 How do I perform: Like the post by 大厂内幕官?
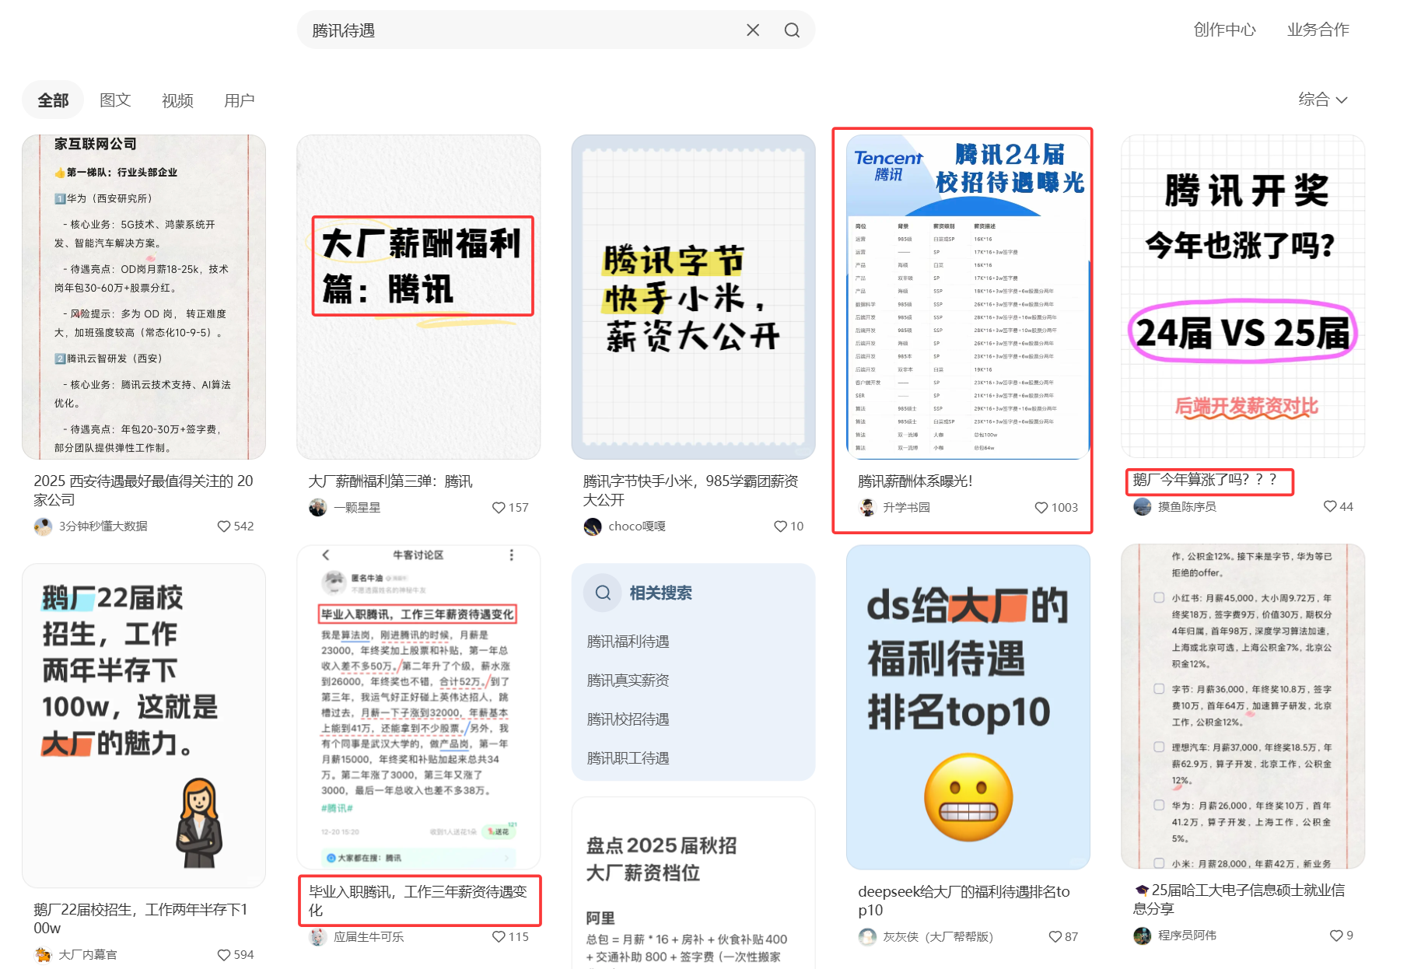coord(224,954)
